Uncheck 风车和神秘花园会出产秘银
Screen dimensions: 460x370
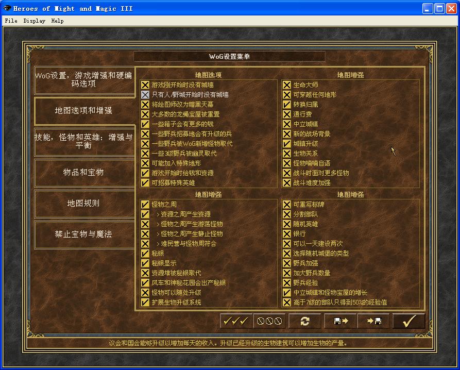coord(145,283)
